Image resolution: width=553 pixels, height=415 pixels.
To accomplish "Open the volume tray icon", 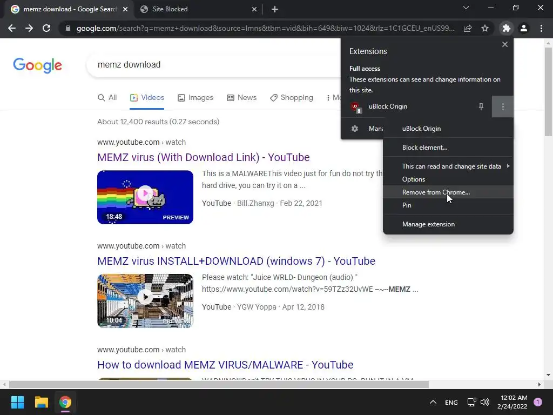I will pyautogui.click(x=485, y=402).
